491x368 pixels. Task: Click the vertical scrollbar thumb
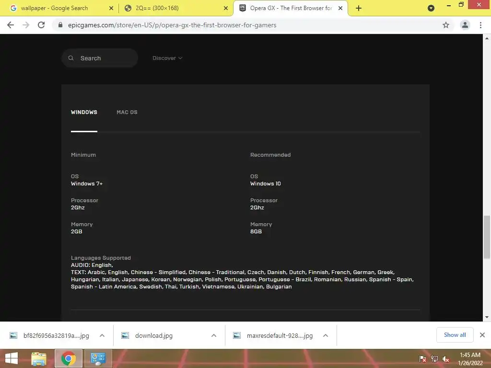point(487,237)
